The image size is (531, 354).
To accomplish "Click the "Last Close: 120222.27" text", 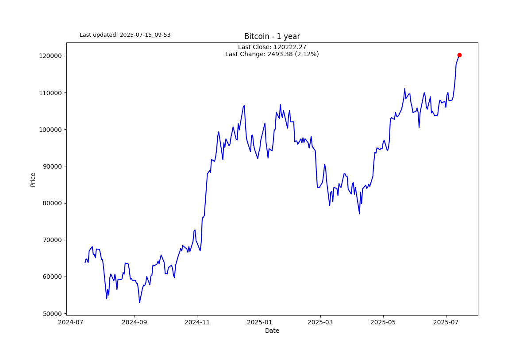I will coord(272,47).
